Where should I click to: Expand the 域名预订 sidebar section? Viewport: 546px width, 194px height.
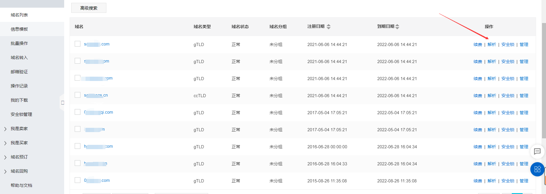click(5, 157)
